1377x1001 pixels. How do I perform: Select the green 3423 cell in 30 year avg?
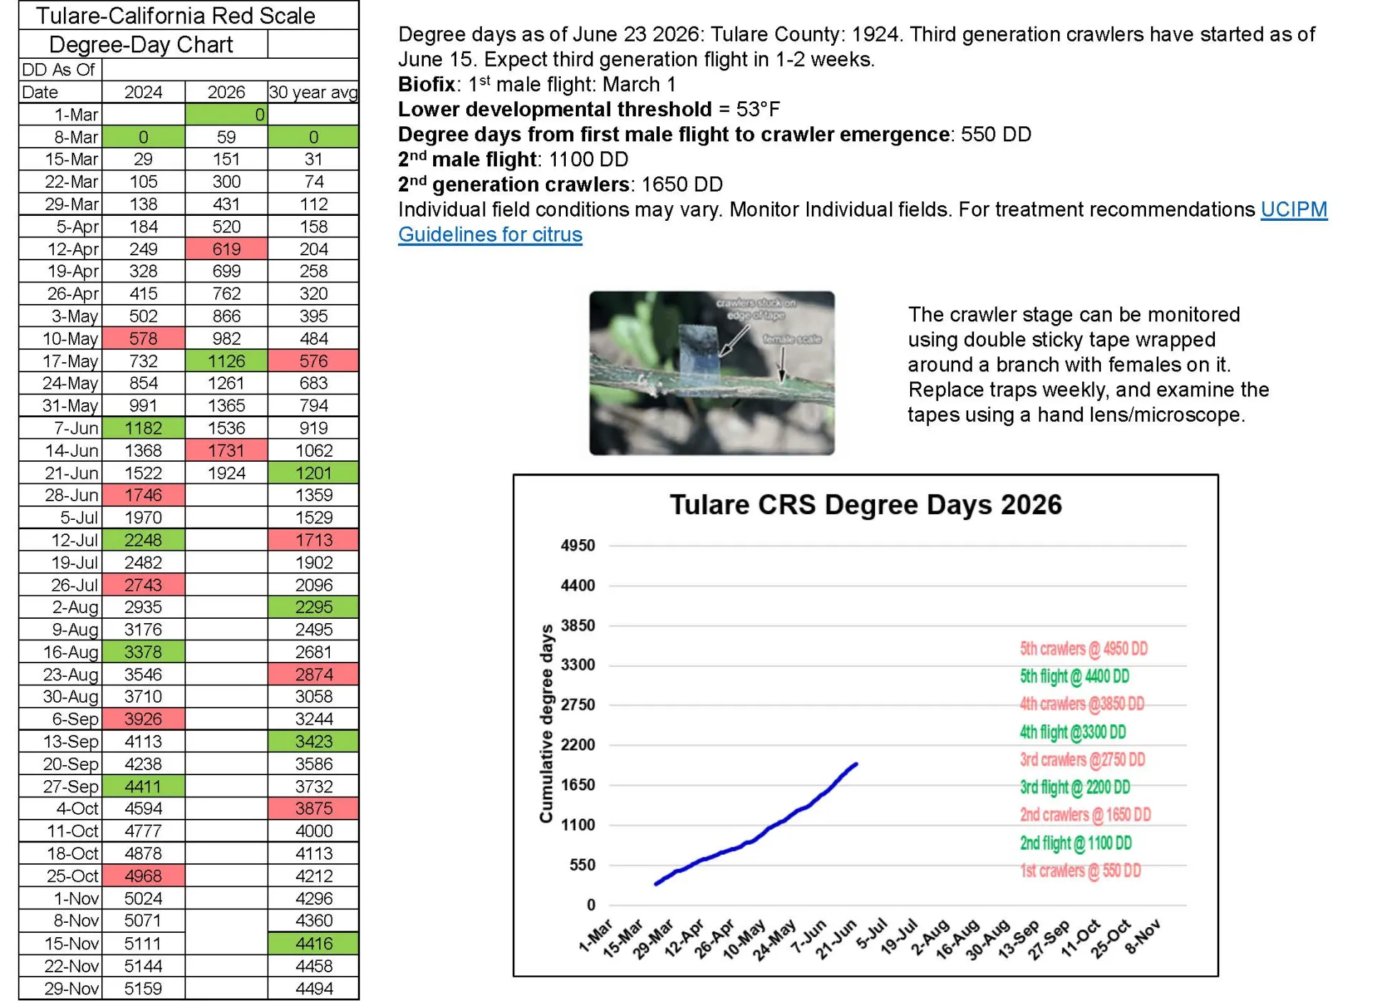[313, 741]
